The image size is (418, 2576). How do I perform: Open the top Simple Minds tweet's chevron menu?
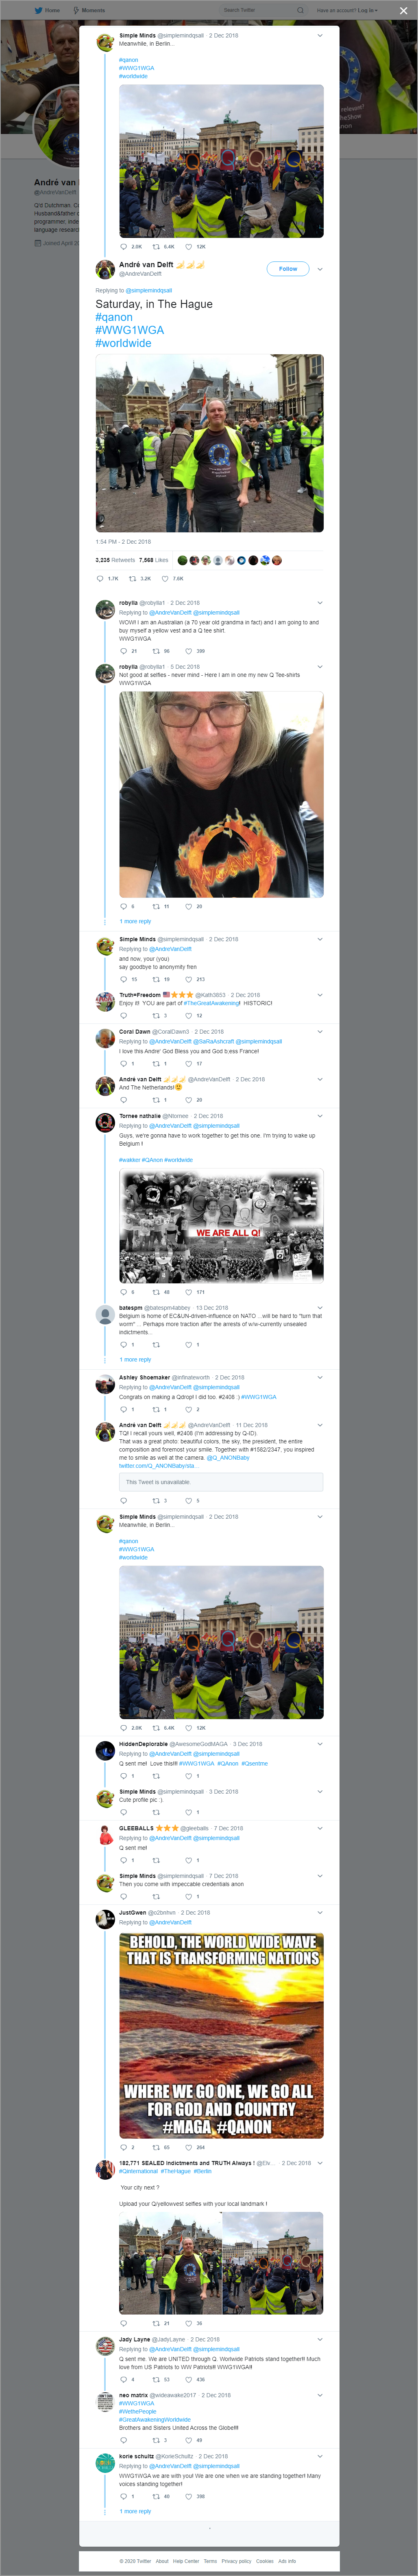click(x=319, y=35)
